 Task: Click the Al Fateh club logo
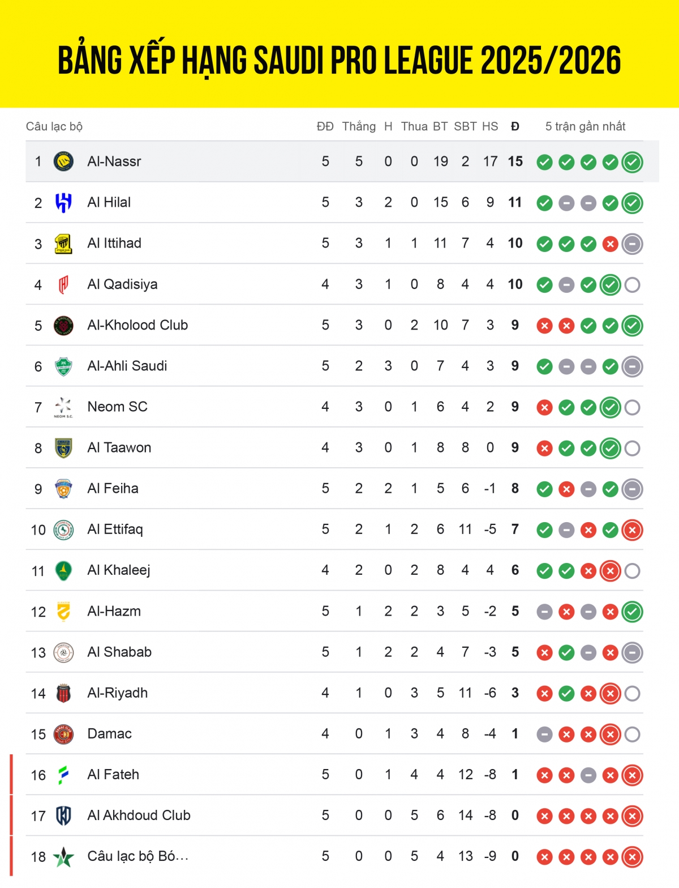point(63,775)
